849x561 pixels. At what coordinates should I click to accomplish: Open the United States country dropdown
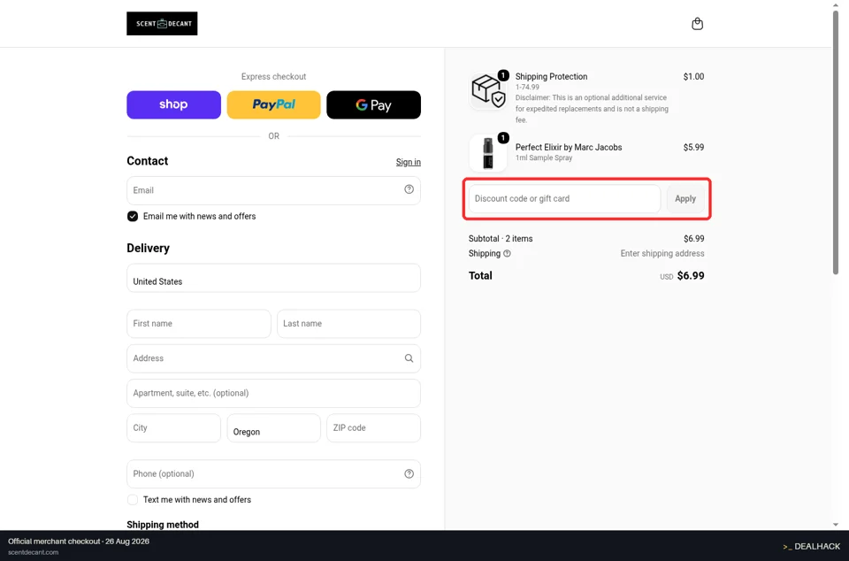click(273, 278)
